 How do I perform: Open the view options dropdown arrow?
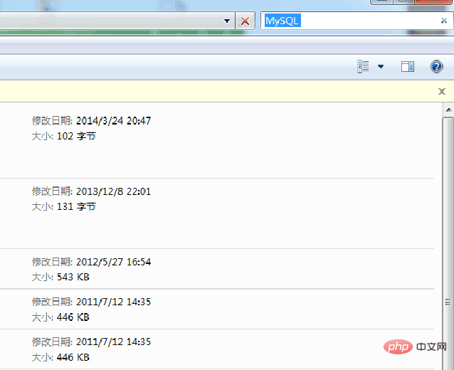381,67
